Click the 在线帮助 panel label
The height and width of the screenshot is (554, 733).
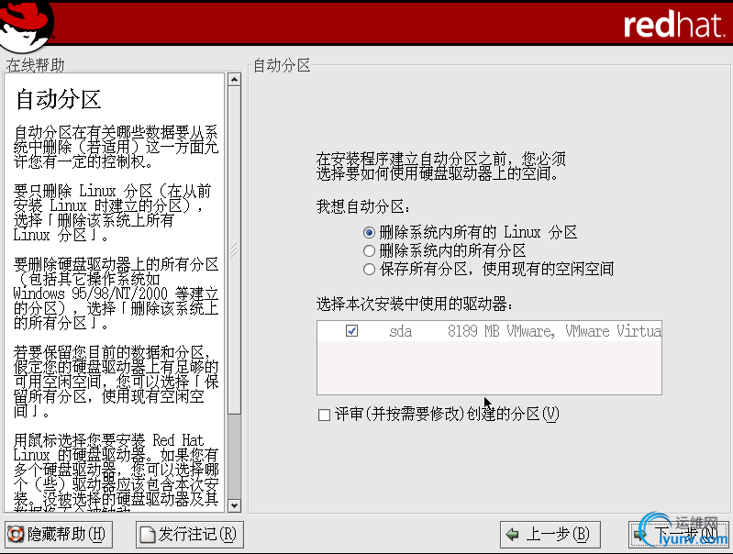[x=35, y=65]
